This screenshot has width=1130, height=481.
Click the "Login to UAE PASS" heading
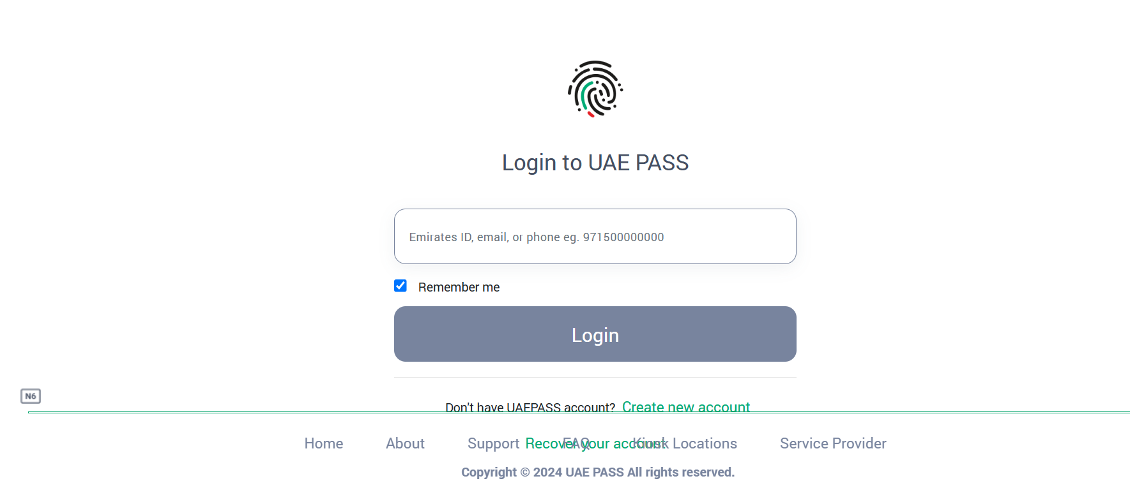[595, 163]
